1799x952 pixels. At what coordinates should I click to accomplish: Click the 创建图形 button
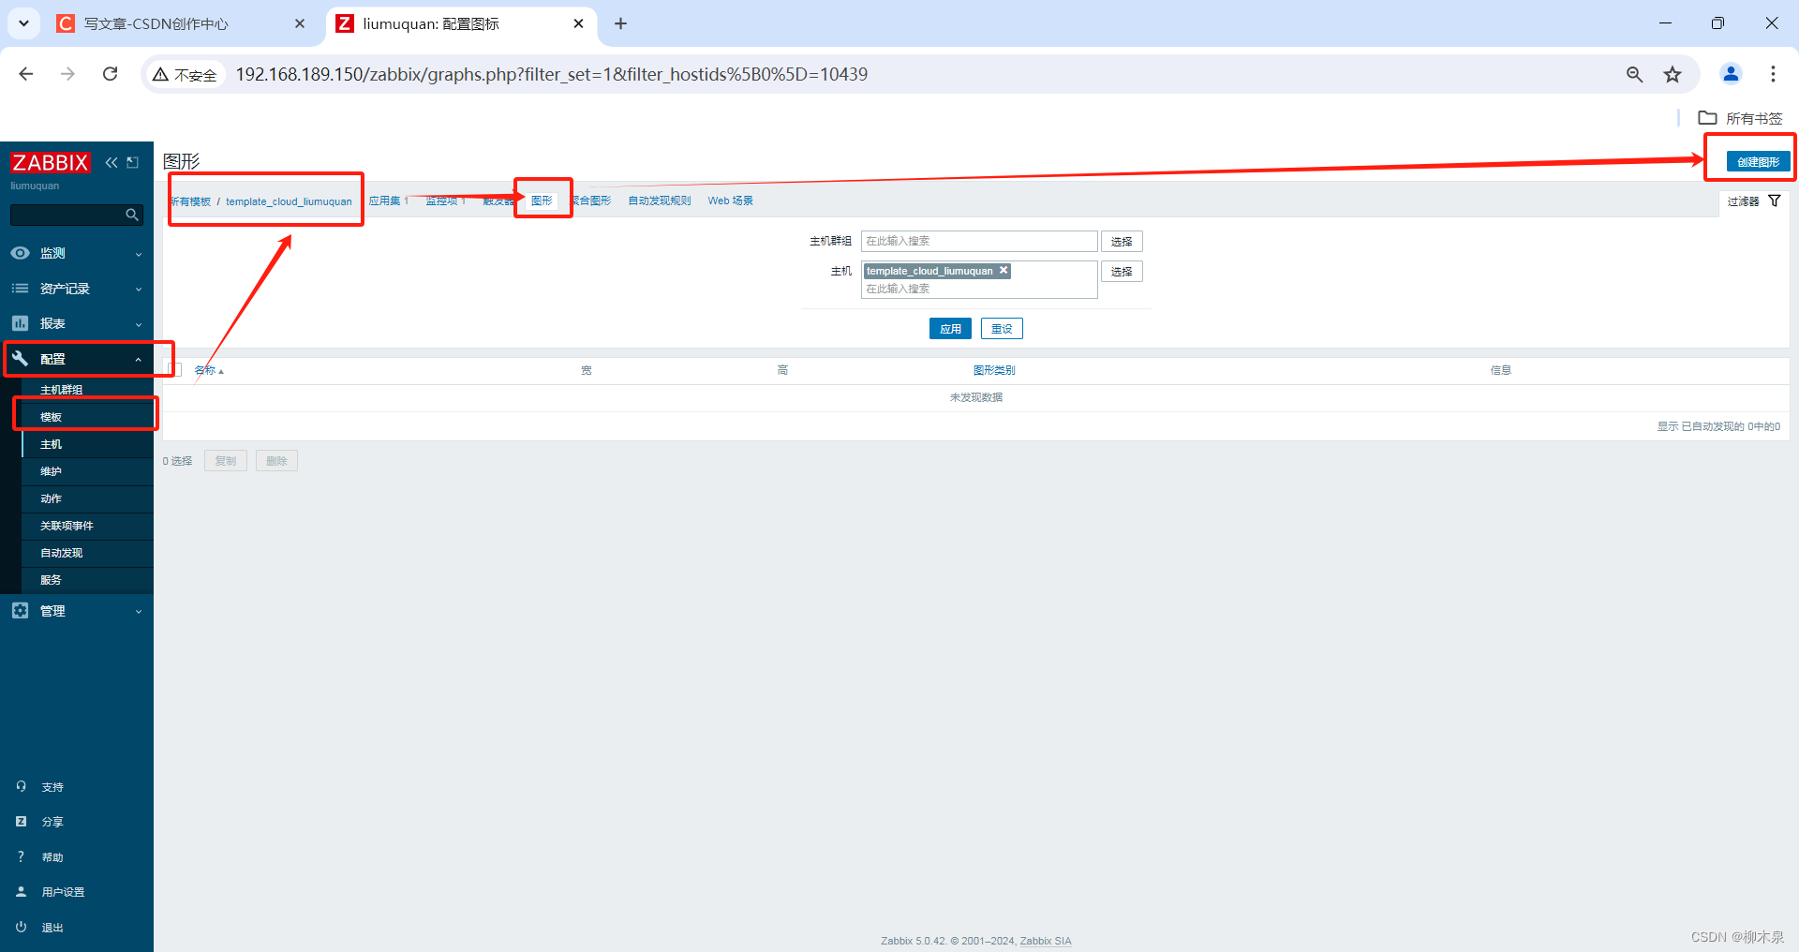click(1758, 161)
